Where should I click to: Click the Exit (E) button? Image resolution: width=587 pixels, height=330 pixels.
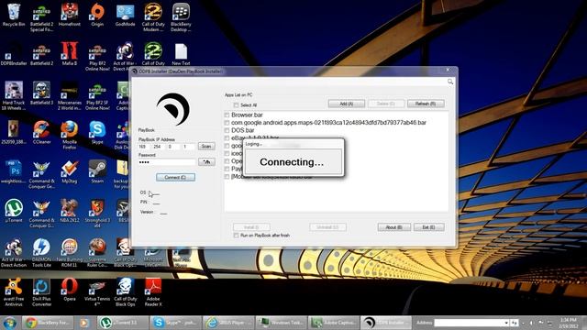tap(428, 227)
